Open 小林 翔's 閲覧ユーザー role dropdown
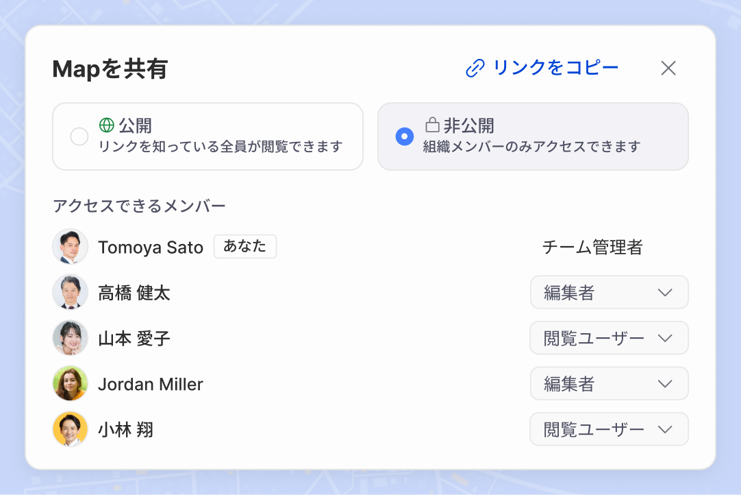Screen dimensions: 741x495 point(609,428)
